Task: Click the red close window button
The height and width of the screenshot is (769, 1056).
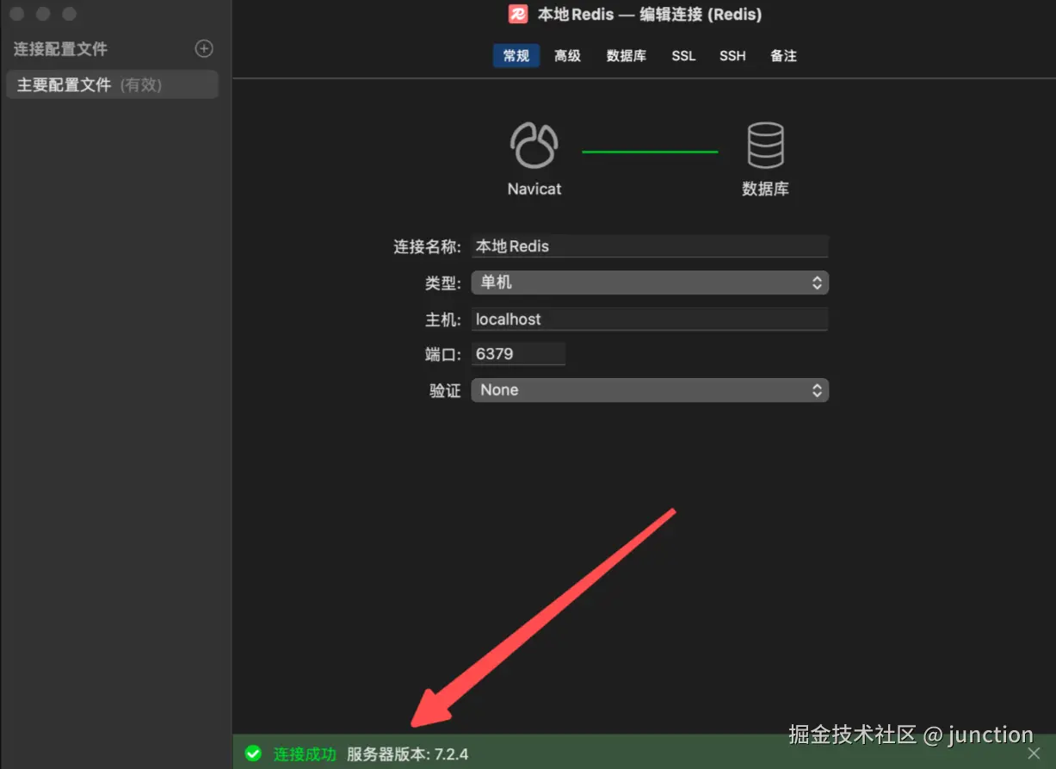Action: (17, 14)
